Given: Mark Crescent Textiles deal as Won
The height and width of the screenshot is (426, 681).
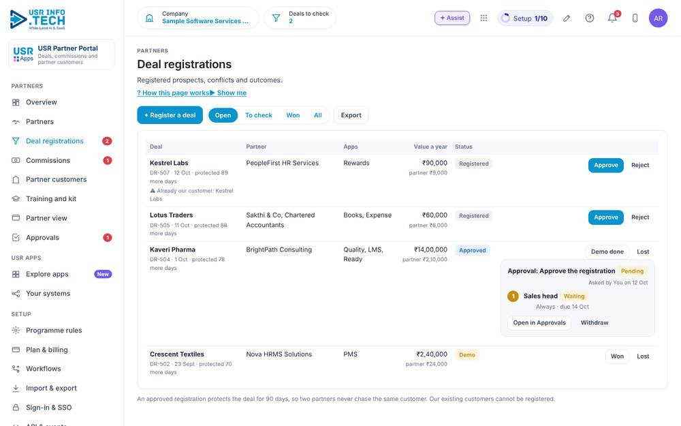Looking at the screenshot, I should click(617, 356).
